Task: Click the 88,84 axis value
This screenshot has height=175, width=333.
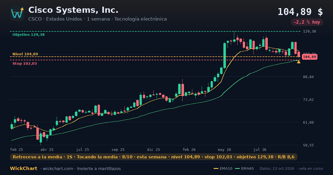Action: tap(309, 77)
